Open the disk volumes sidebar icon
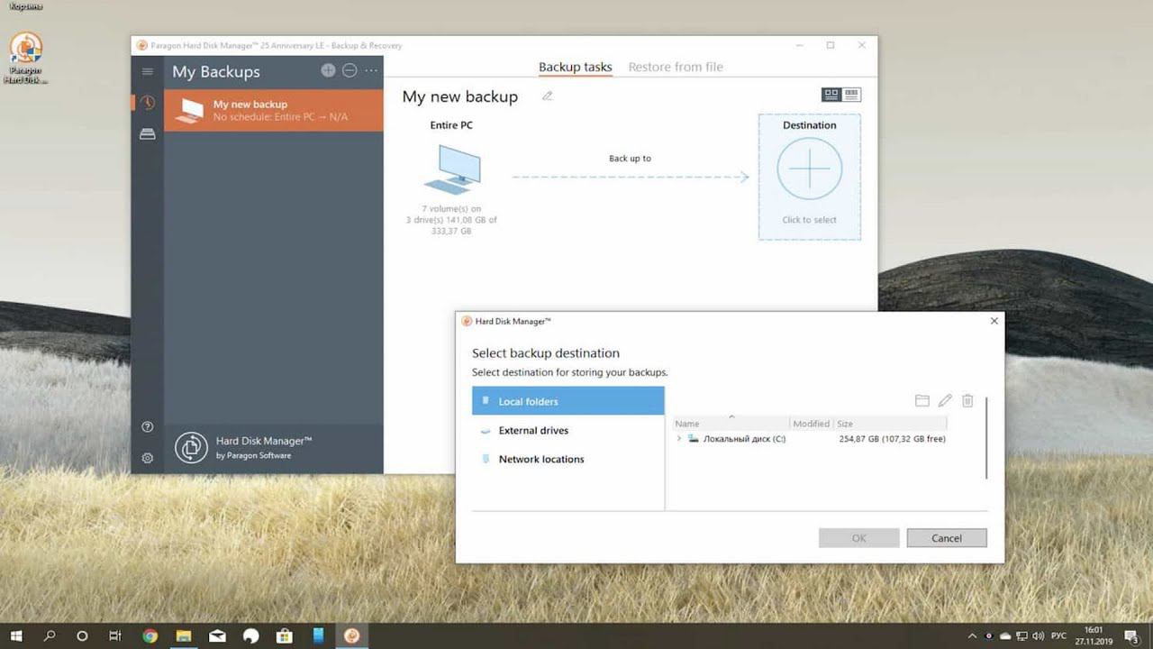 coord(148,134)
